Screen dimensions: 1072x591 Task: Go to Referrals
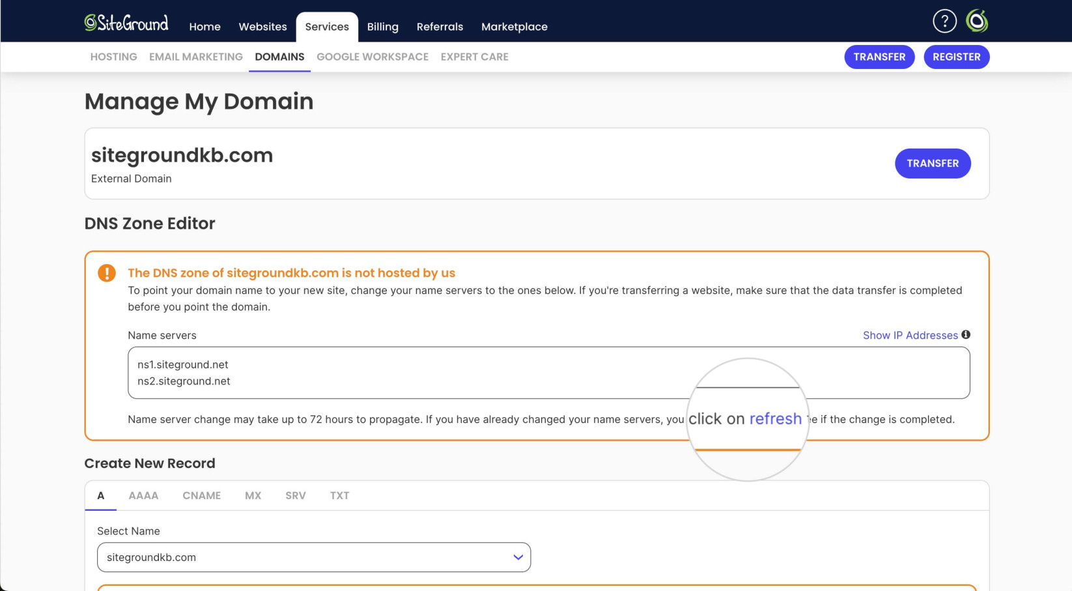pyautogui.click(x=440, y=27)
